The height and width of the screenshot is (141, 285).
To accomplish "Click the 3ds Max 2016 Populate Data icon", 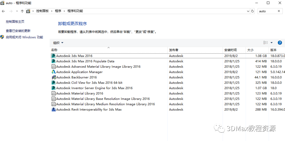I will pyautogui.click(x=54, y=61).
